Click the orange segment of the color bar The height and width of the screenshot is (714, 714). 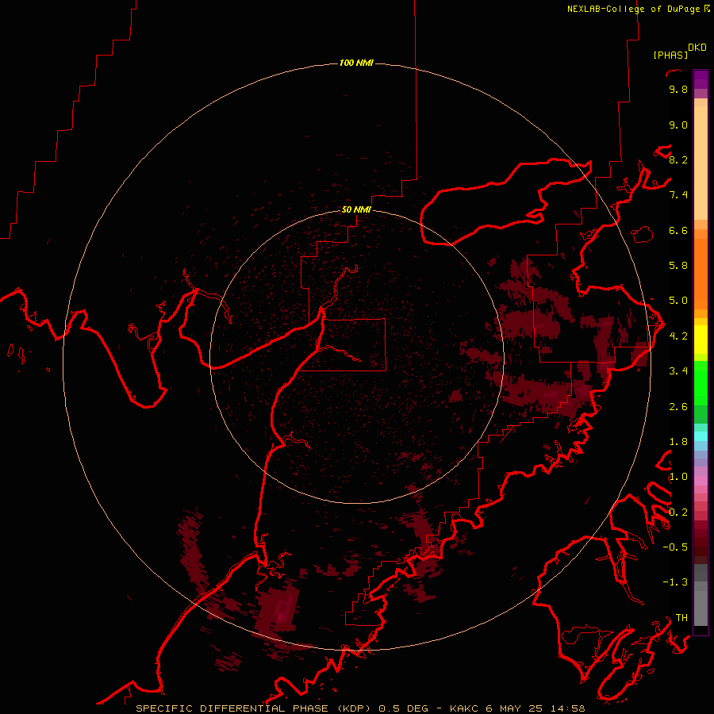(701, 274)
